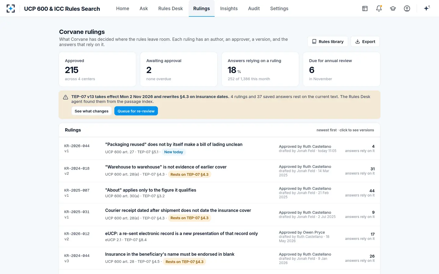Click Rests on TEP-07 §4.3 badge for KR-2025-031
The height and width of the screenshot is (274, 439).
point(189,218)
